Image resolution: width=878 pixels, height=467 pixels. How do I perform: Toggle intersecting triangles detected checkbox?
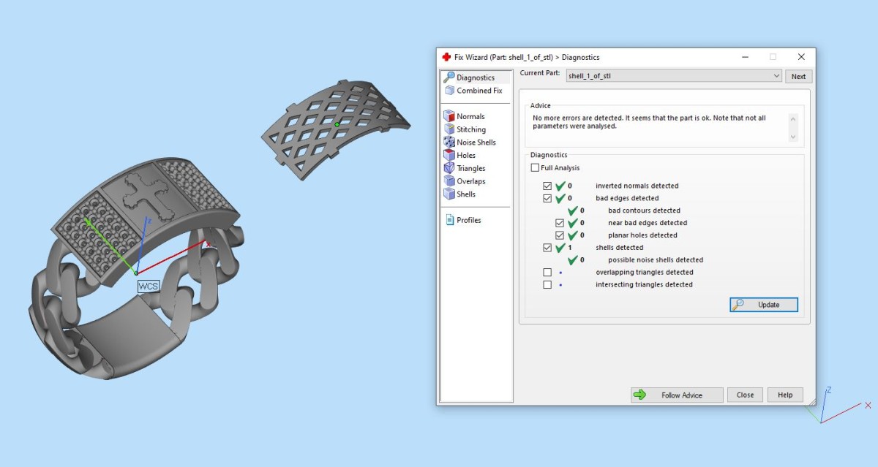point(547,285)
